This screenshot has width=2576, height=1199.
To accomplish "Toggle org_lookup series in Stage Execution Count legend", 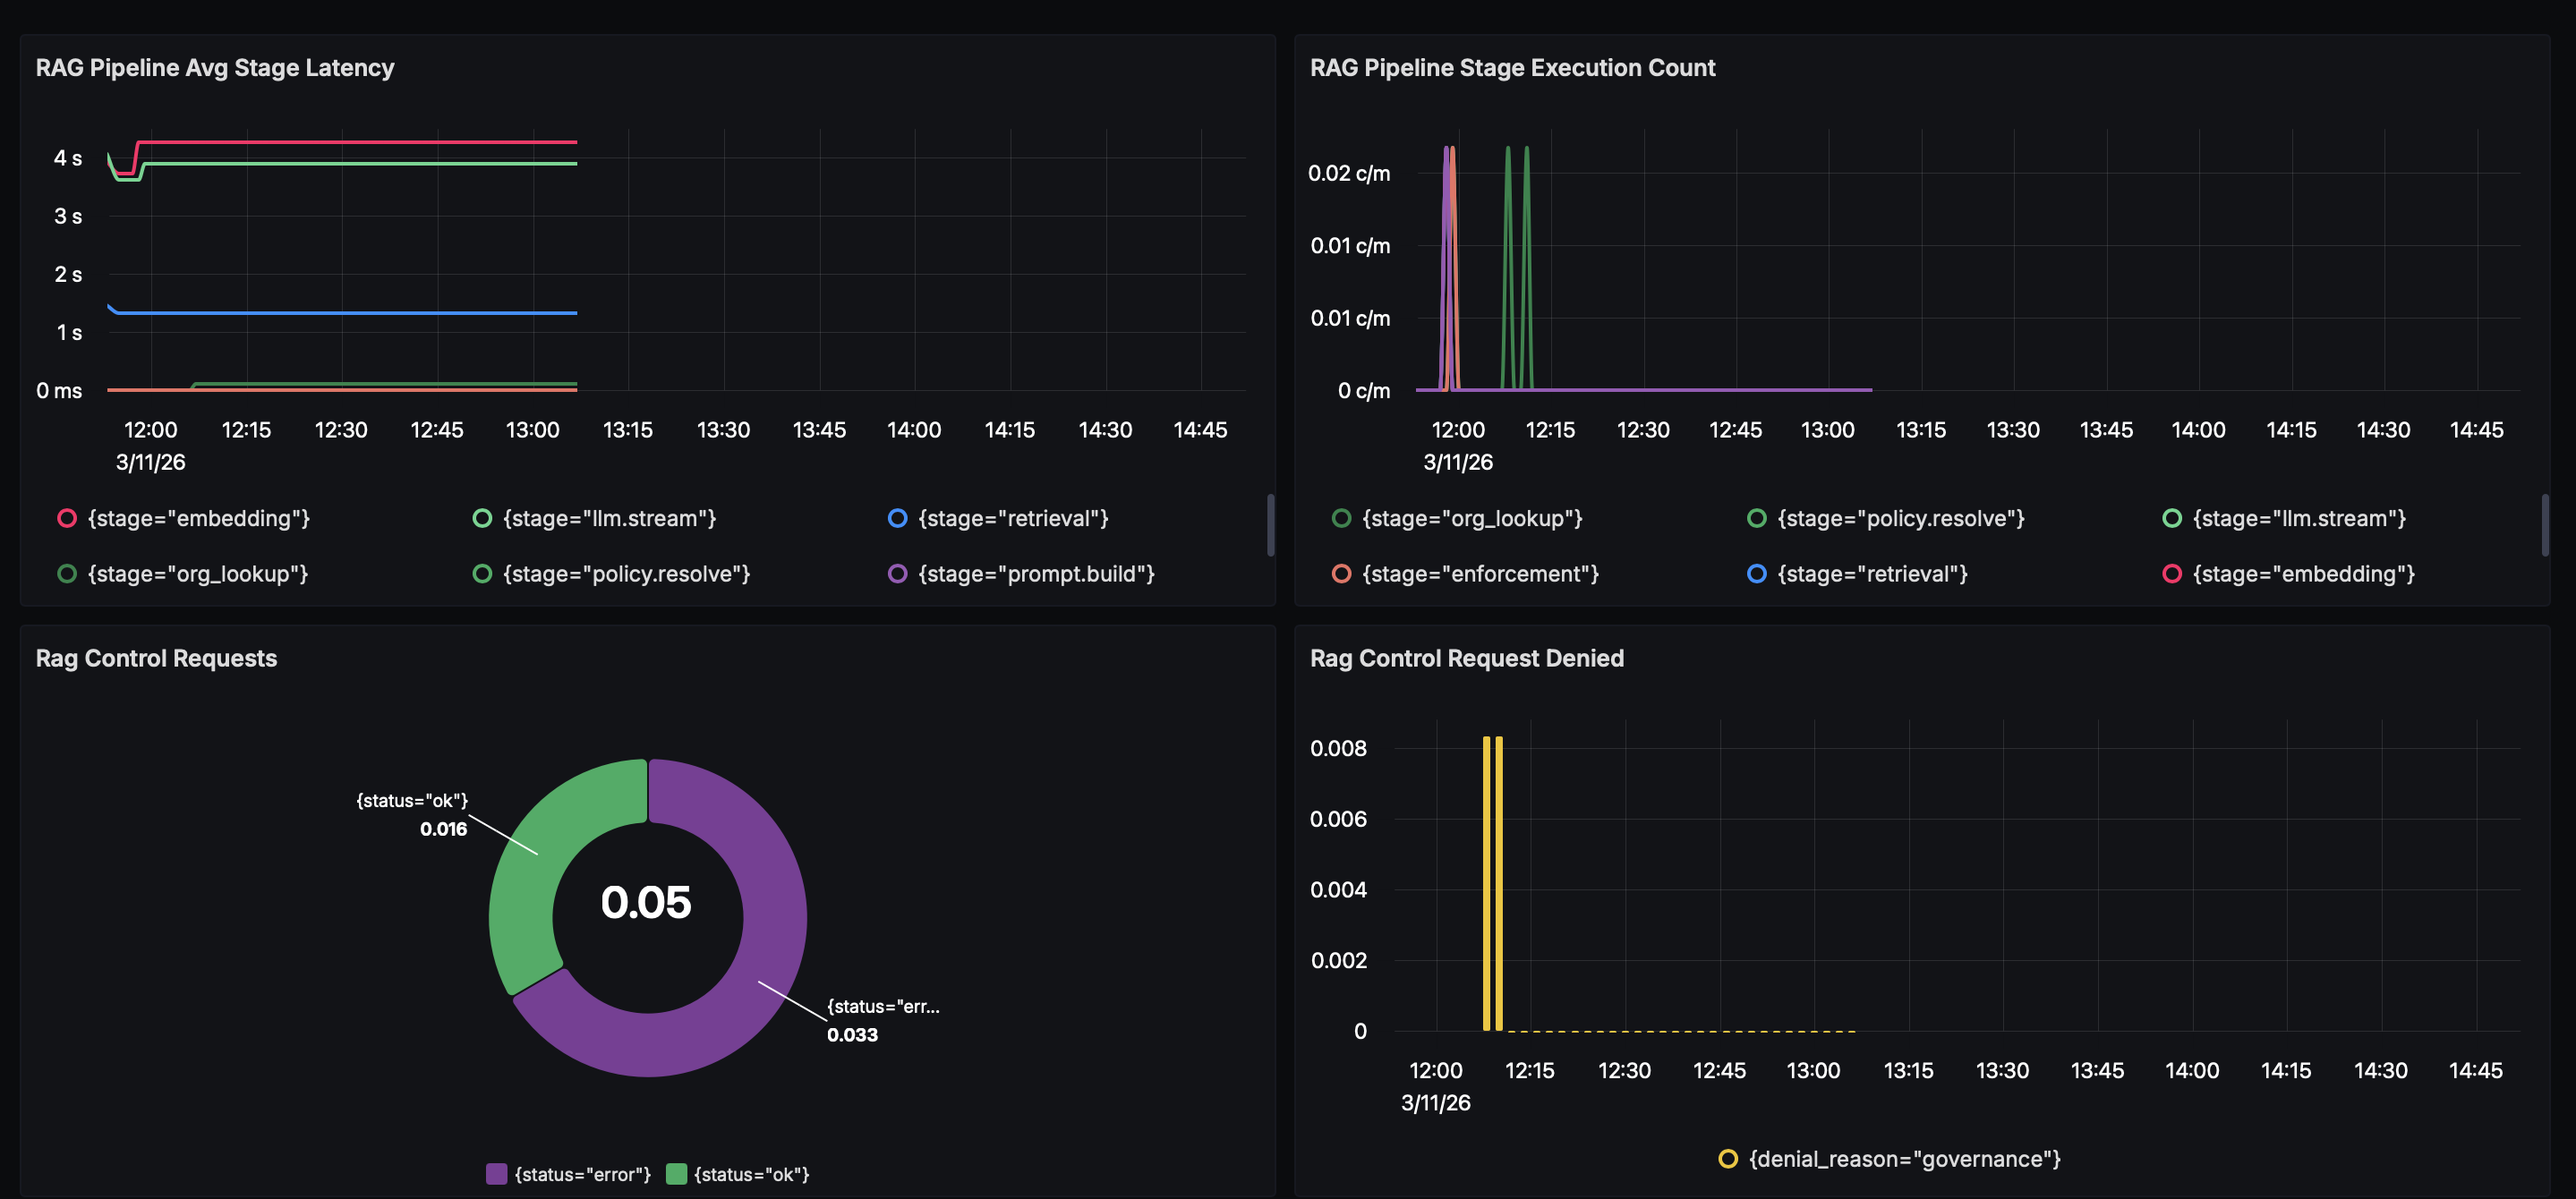I will click(x=1458, y=518).
